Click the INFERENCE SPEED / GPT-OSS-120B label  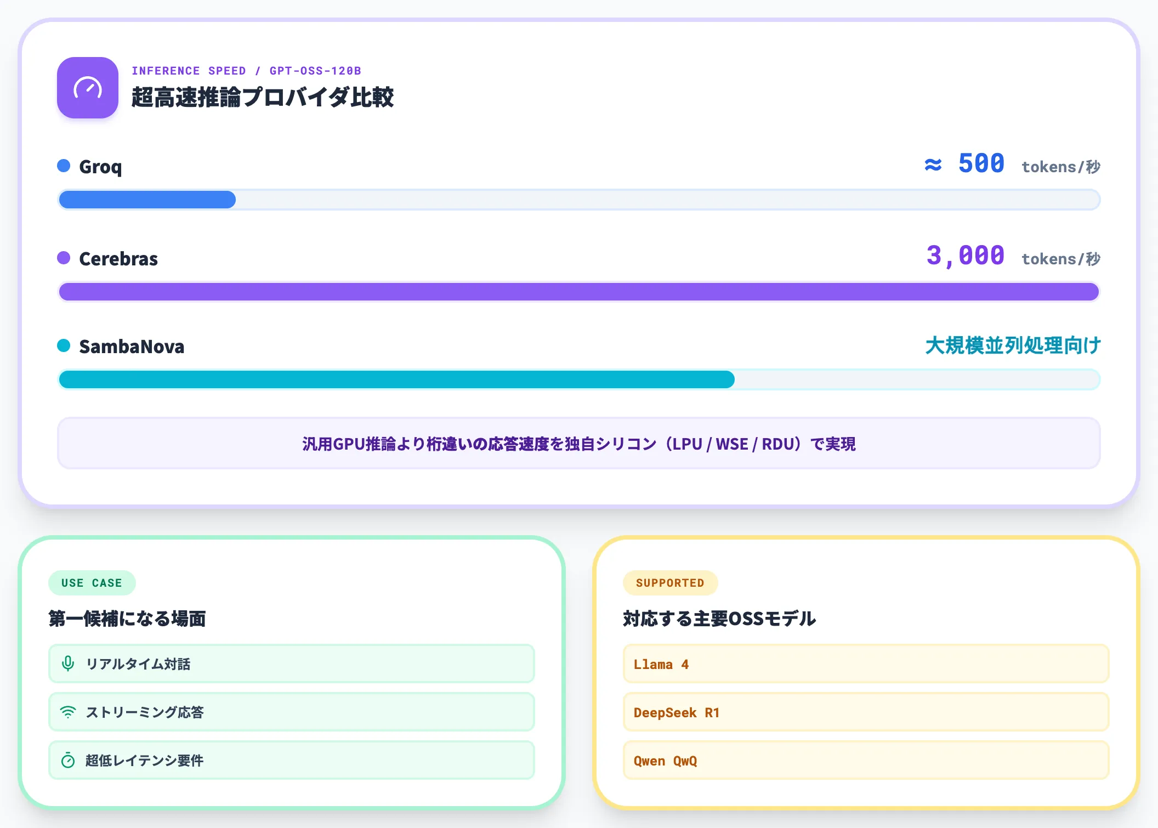[246, 71]
